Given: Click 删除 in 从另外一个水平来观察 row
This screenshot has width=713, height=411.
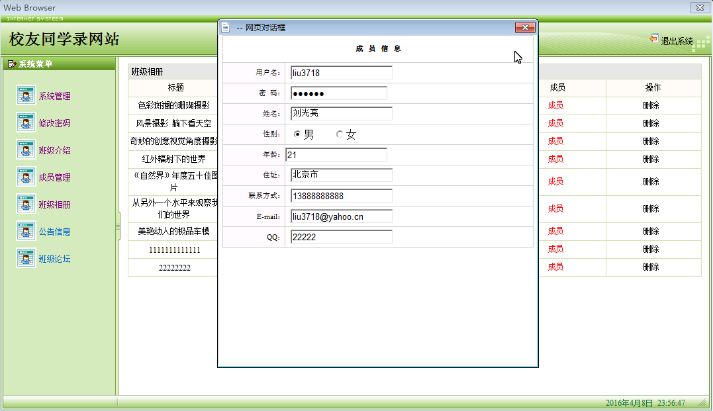Looking at the screenshot, I should [651, 208].
